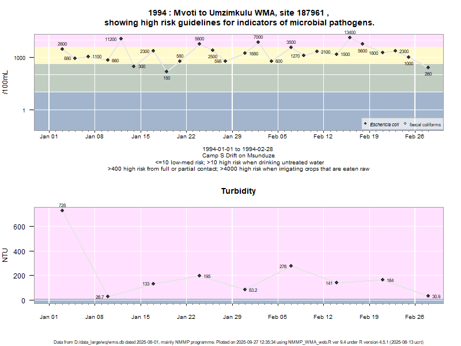Click the 7000 E. coli data marker
Image resolution: width=461 pixels, height=346 pixels.
[x=258, y=42]
